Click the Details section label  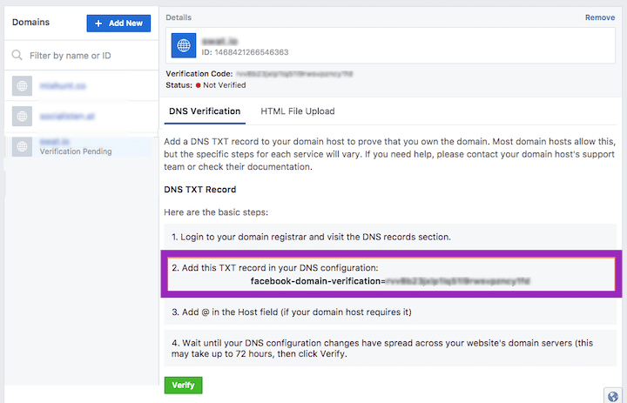point(179,17)
